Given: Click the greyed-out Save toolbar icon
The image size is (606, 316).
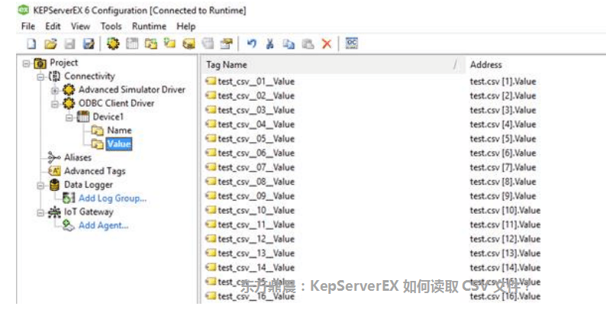Looking at the screenshot, I should click(x=69, y=44).
